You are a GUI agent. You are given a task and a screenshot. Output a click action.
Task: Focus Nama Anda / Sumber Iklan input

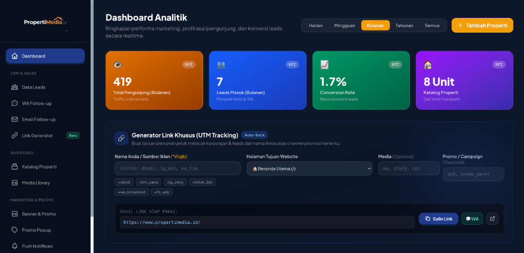(x=178, y=168)
